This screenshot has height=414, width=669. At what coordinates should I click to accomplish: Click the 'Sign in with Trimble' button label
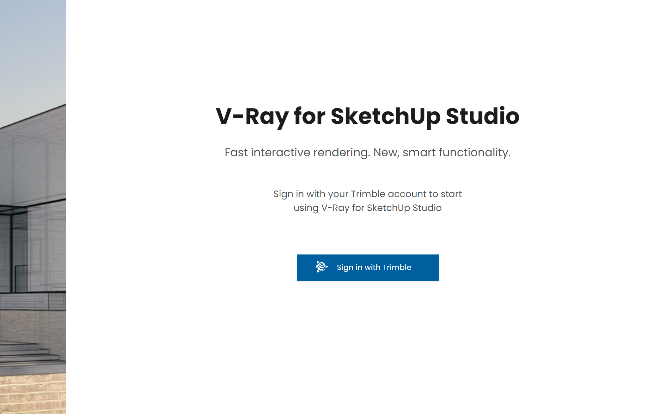[374, 267]
